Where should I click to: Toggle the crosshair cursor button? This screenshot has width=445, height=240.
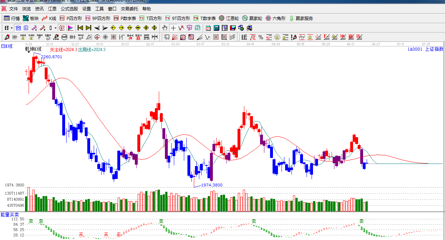pos(173,28)
